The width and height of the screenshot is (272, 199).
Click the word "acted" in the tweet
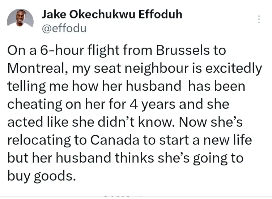24,122
